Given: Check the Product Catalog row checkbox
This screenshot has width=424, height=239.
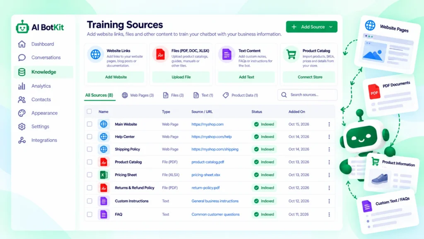Looking at the screenshot, I should point(89,162).
